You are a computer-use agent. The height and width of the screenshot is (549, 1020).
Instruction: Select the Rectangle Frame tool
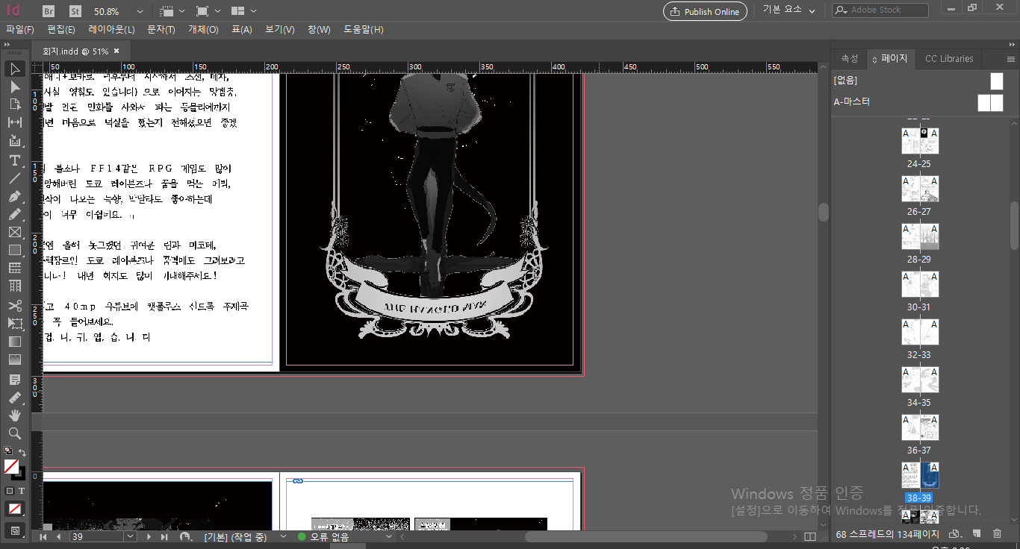coord(15,232)
